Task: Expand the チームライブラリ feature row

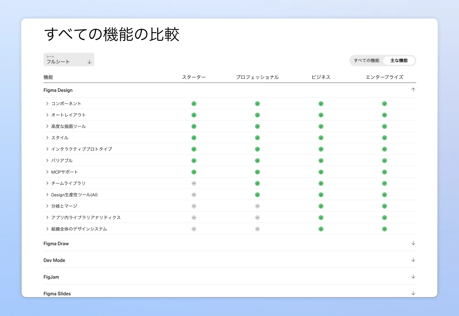Action: [x=47, y=183]
